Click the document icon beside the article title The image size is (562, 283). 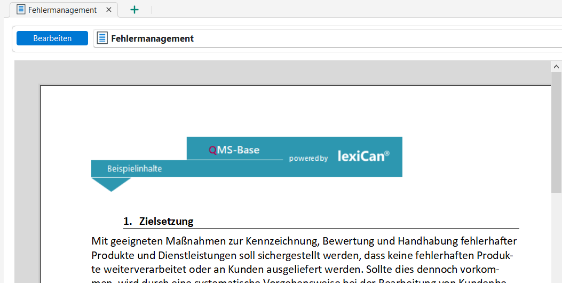pos(102,38)
